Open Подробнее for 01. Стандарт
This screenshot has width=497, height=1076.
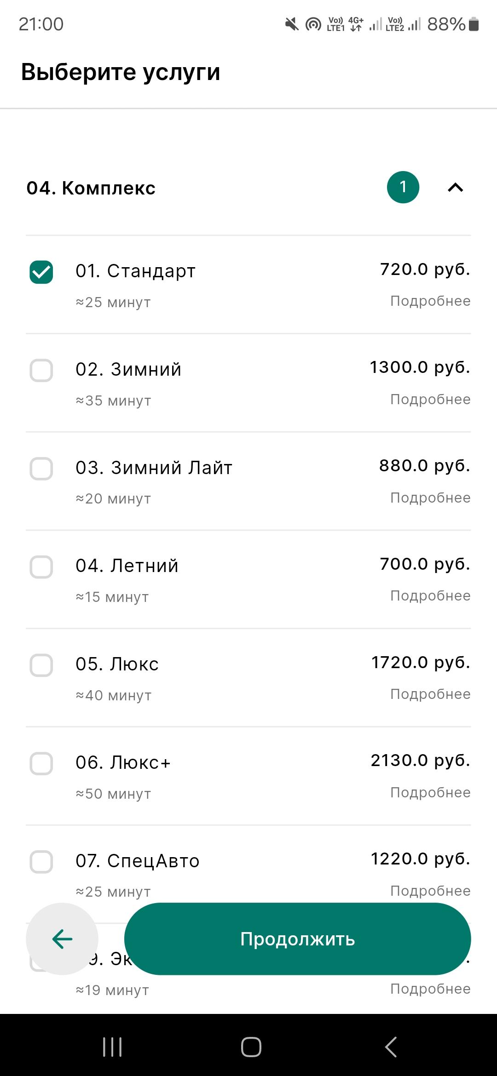point(430,301)
